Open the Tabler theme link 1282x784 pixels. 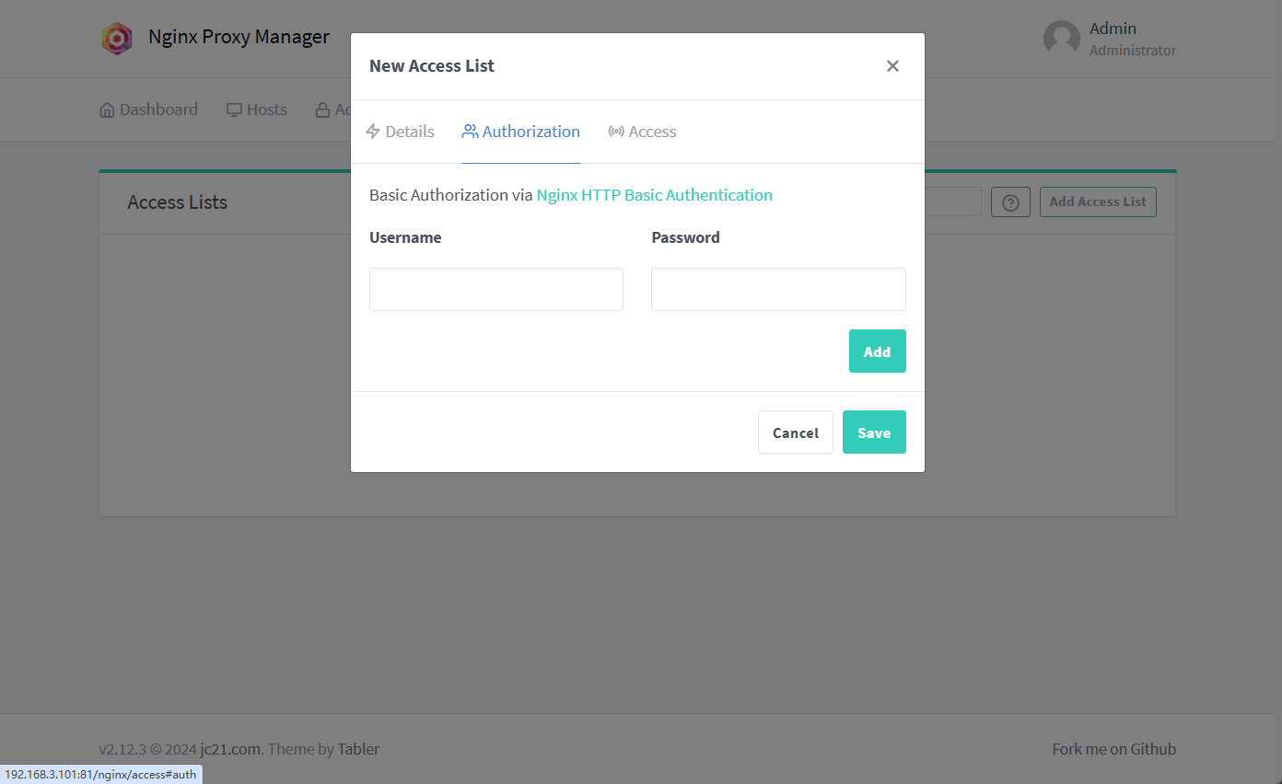point(358,749)
